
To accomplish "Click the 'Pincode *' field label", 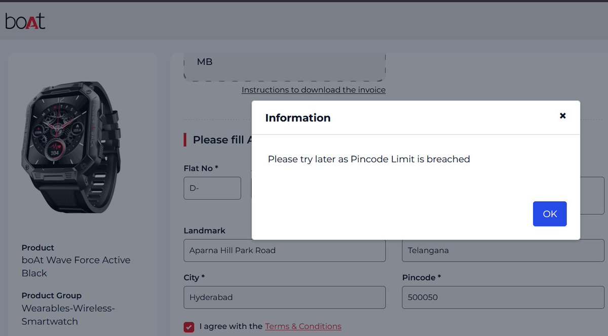I will [x=422, y=278].
